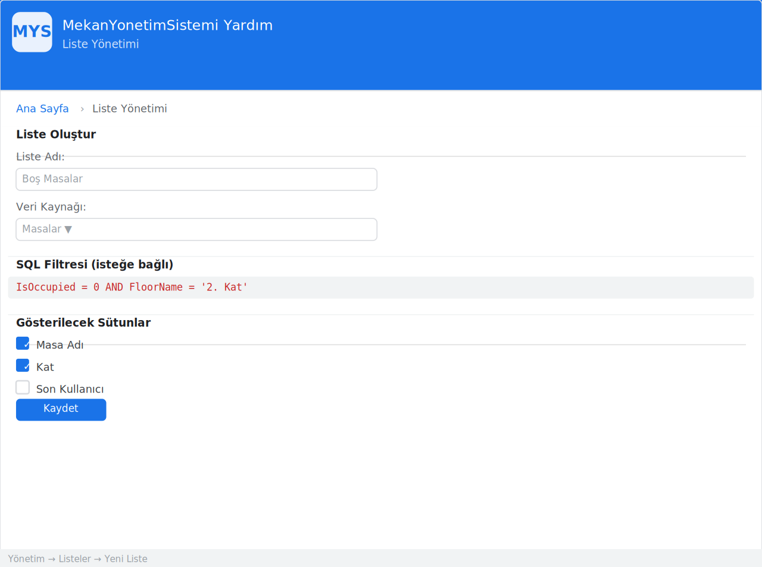
Task: Click the Liste Adı input field
Action: tap(196, 179)
